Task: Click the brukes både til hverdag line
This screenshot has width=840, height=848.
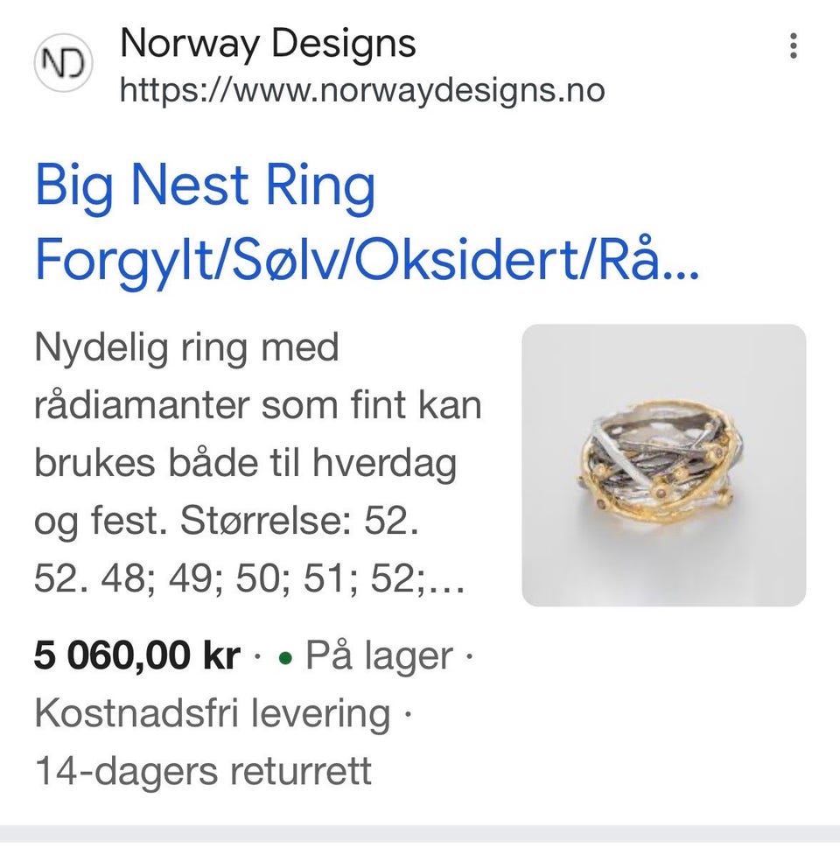Action: point(245,464)
